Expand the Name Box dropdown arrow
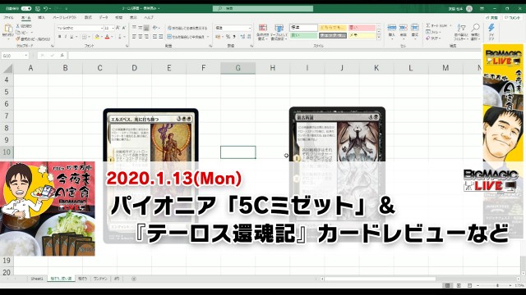526x295 pixels. 25,56
